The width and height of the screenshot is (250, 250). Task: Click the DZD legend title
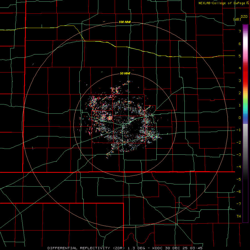coord(244,17)
